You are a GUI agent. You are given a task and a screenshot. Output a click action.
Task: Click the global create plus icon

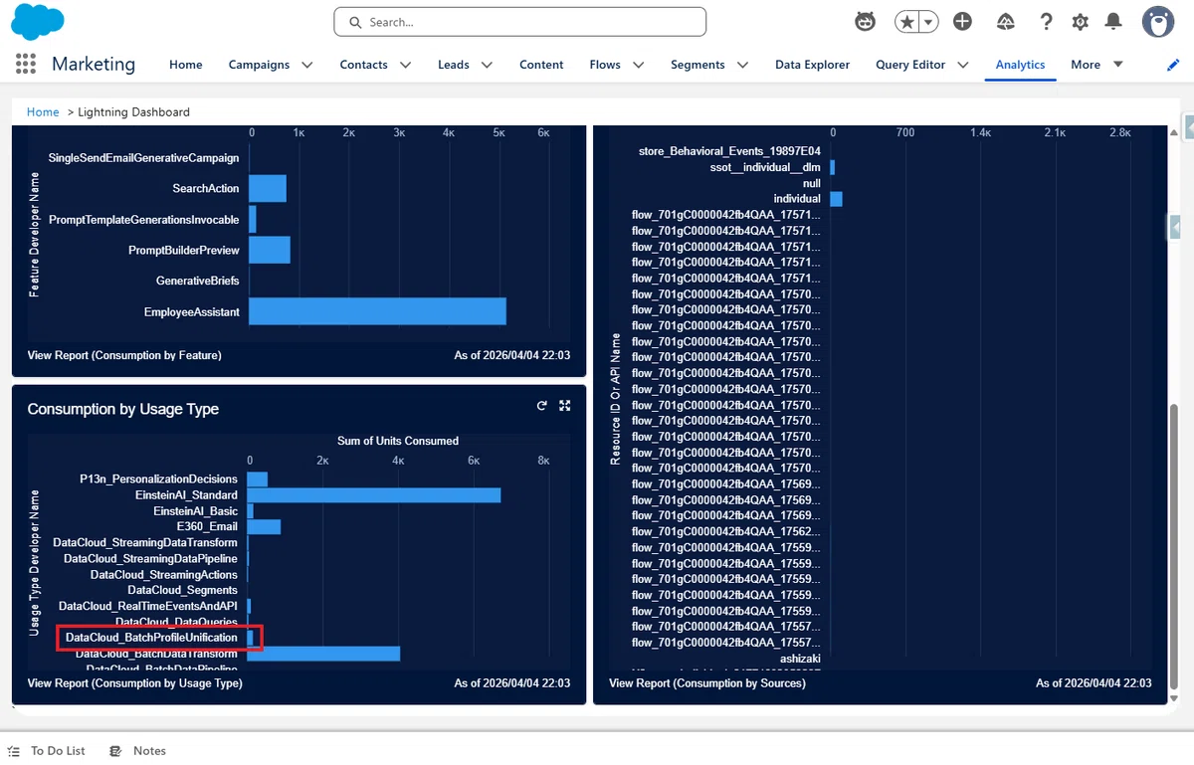click(x=962, y=21)
